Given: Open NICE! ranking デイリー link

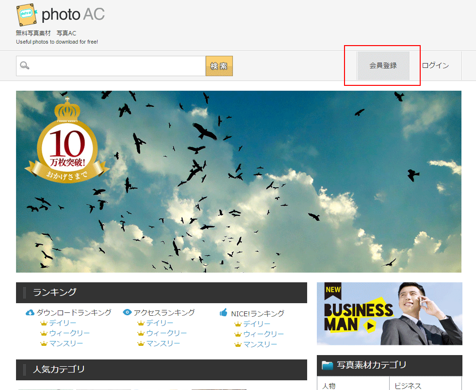Looking at the screenshot, I should point(257,324).
